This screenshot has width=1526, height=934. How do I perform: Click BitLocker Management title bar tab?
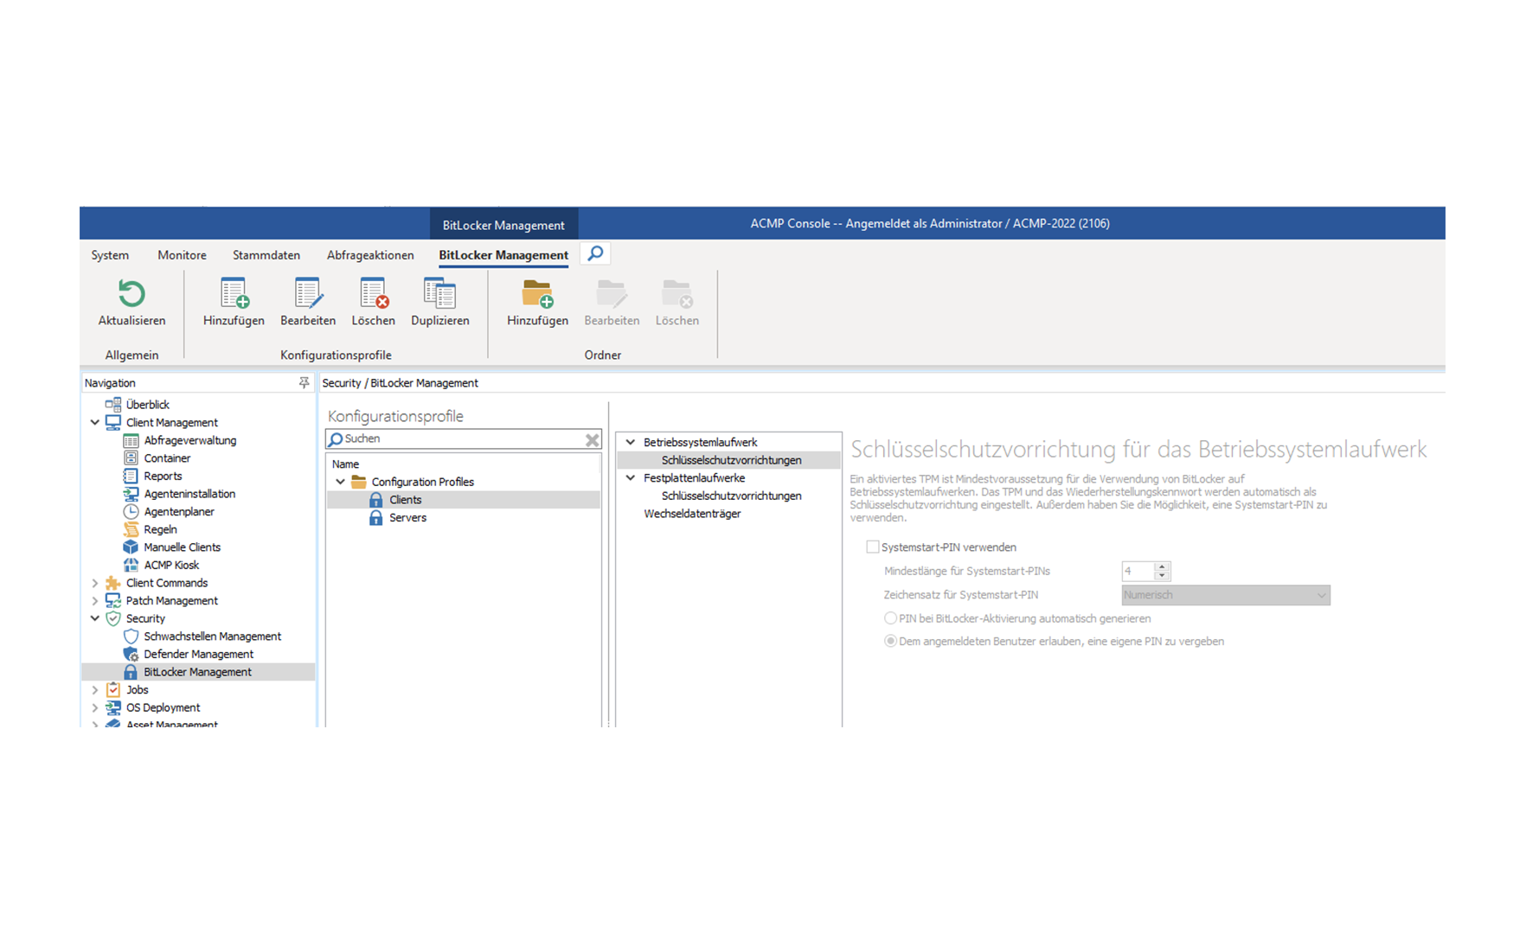point(503,225)
